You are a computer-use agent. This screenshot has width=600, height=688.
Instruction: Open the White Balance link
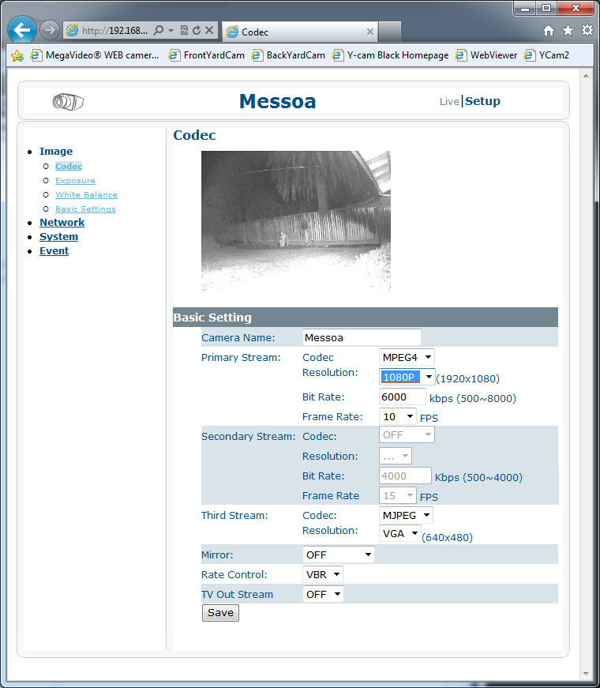click(x=86, y=195)
